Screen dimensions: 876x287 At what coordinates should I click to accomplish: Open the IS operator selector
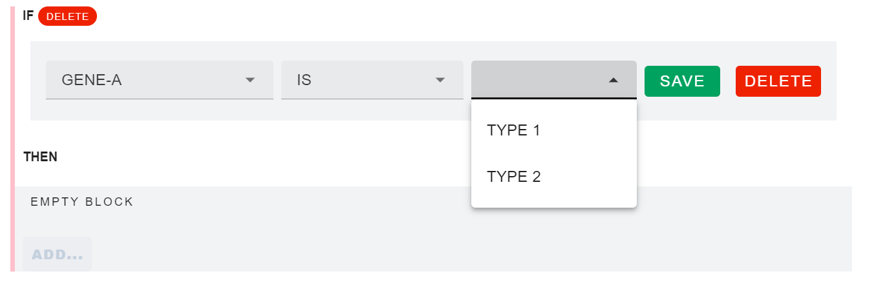(372, 81)
